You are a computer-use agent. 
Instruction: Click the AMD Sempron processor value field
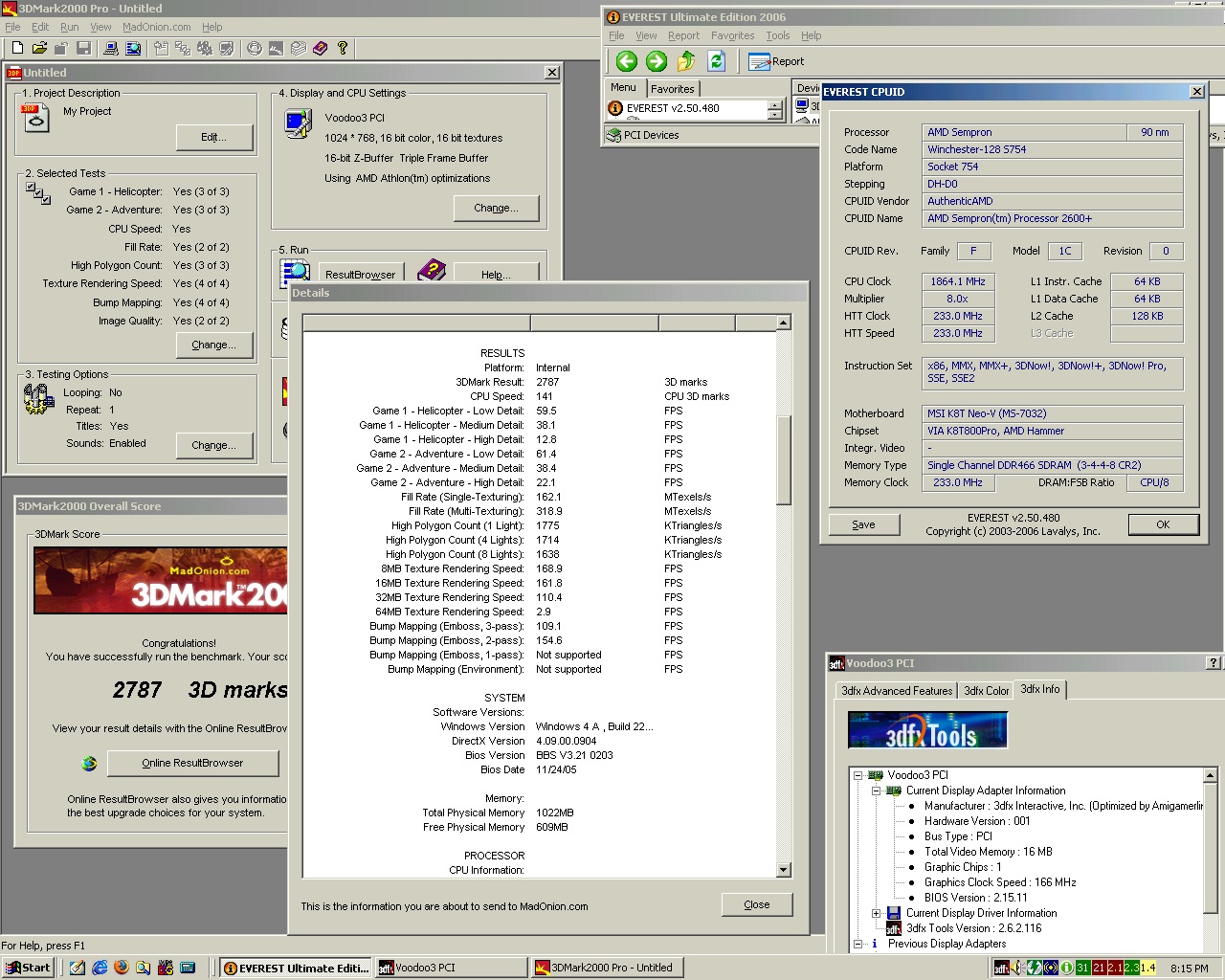[1024, 132]
